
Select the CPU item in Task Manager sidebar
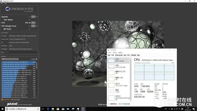point(119,60)
